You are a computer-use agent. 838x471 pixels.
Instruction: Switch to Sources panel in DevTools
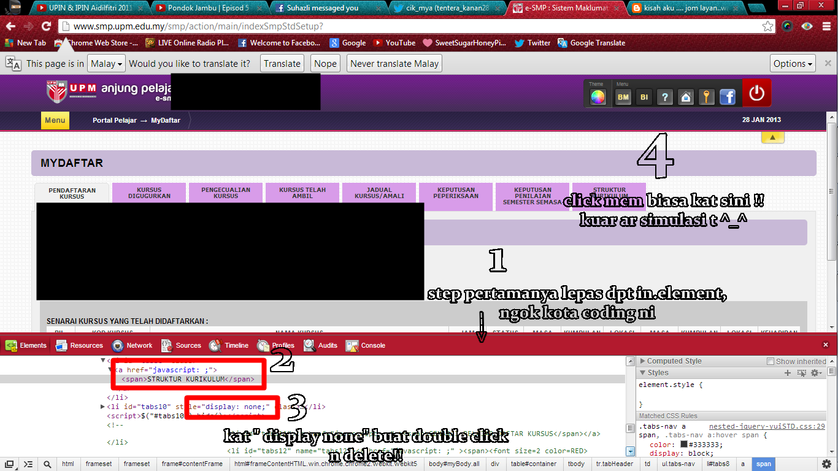[181, 345]
